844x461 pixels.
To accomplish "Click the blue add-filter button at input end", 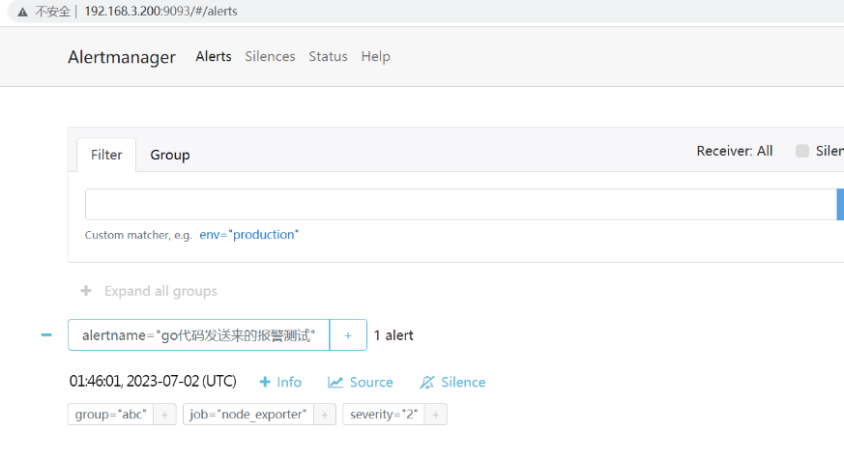I will (x=840, y=205).
